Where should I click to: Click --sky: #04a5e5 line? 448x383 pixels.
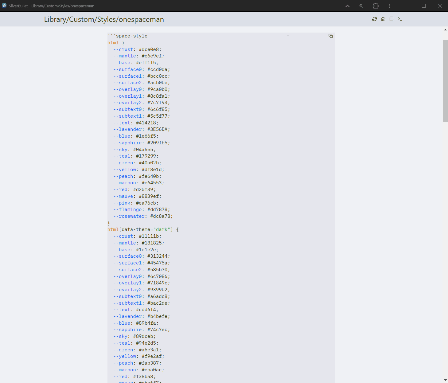click(134, 150)
